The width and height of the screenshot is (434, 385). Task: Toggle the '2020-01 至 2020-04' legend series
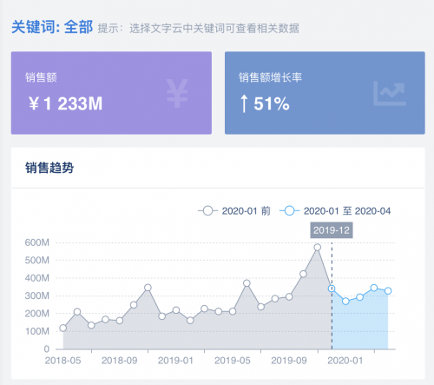click(x=335, y=211)
